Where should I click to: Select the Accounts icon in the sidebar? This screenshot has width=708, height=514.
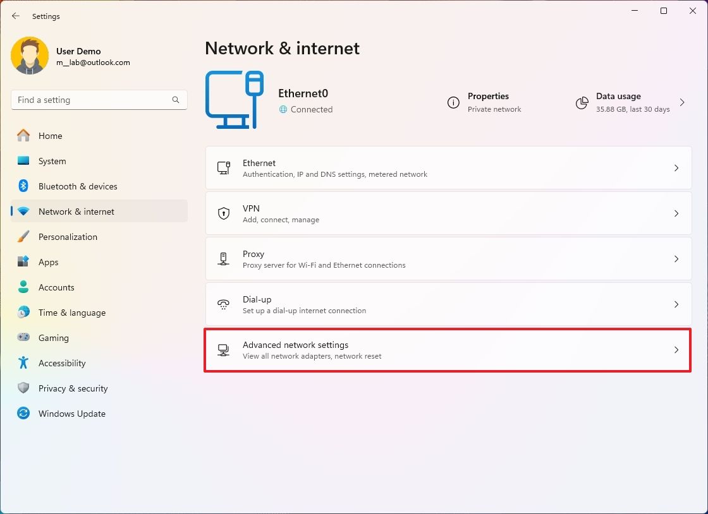coord(23,287)
